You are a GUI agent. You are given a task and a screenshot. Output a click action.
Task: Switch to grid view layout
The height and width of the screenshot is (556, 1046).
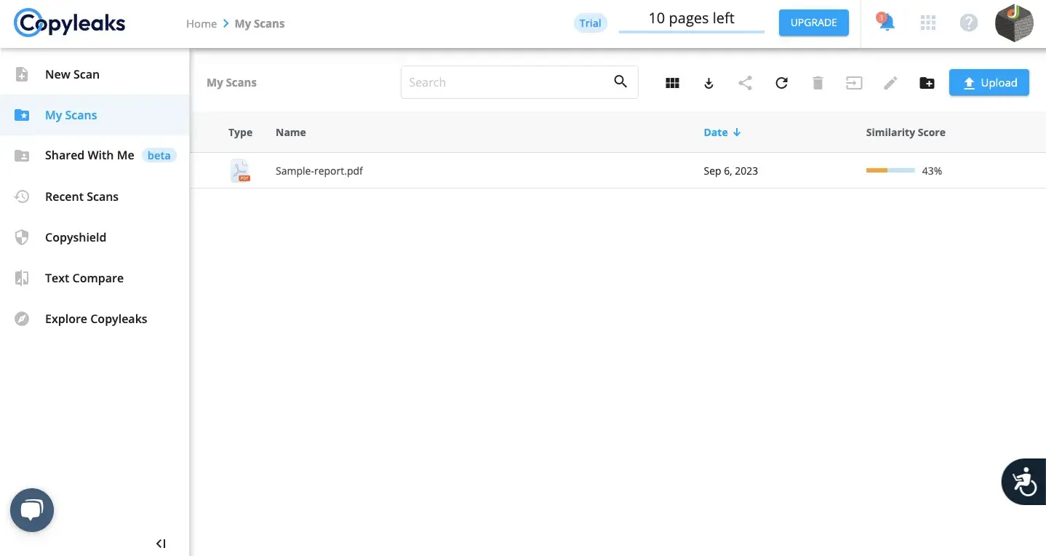tap(671, 82)
